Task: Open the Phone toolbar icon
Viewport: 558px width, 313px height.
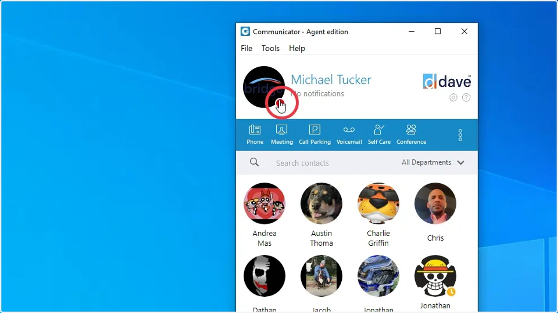Action: [x=255, y=135]
